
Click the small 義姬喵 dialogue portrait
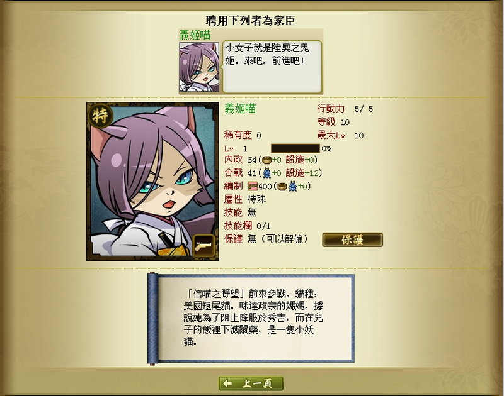(199, 67)
